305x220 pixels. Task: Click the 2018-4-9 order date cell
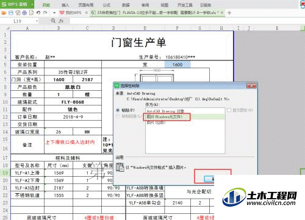(x=73, y=117)
